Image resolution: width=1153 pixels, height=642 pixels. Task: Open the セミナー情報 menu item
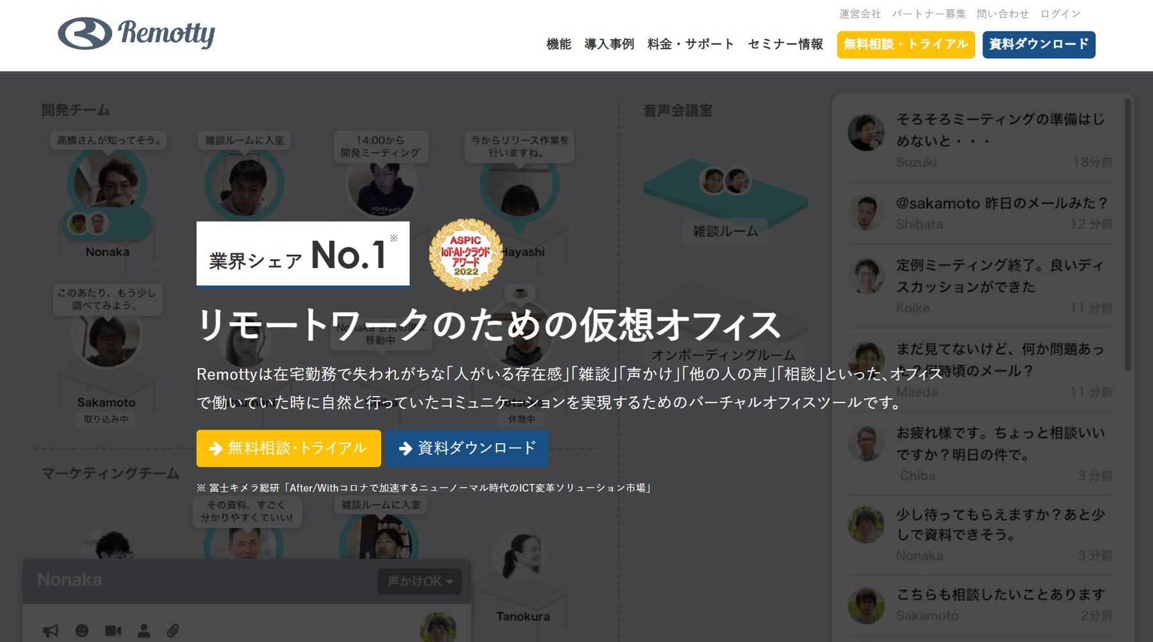pyautogui.click(x=785, y=44)
